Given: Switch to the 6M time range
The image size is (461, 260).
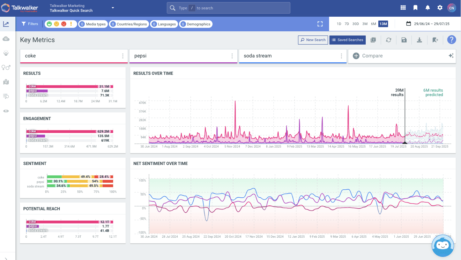Looking at the screenshot, I should point(373,24).
